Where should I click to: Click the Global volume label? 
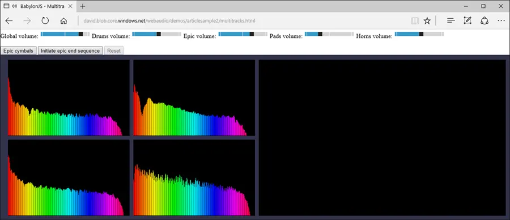click(x=19, y=36)
